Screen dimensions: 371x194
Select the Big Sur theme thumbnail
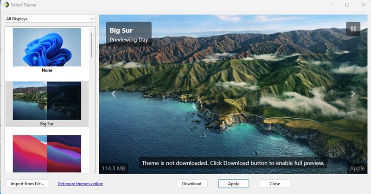pyautogui.click(x=47, y=101)
